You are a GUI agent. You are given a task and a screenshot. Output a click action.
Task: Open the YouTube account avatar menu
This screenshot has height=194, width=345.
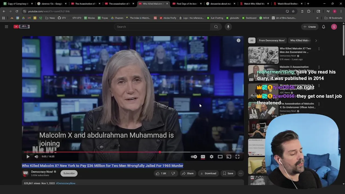point(334,27)
